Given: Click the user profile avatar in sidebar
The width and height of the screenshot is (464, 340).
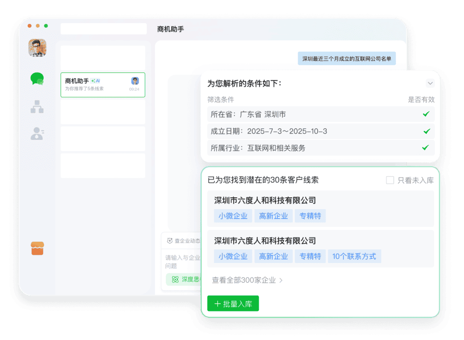Looking at the screenshot, I should (x=37, y=48).
